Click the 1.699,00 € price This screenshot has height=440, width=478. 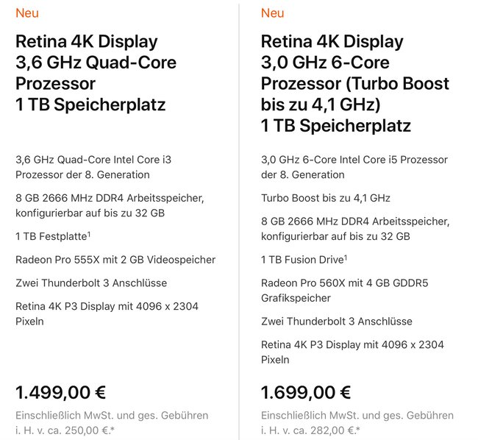pos(306,392)
